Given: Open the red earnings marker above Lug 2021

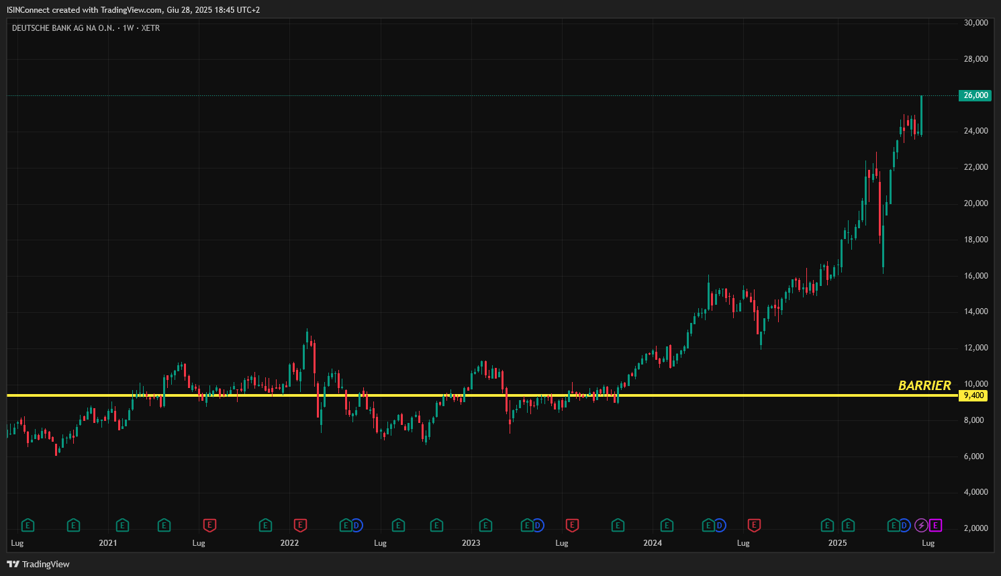Looking at the screenshot, I should (x=209, y=525).
